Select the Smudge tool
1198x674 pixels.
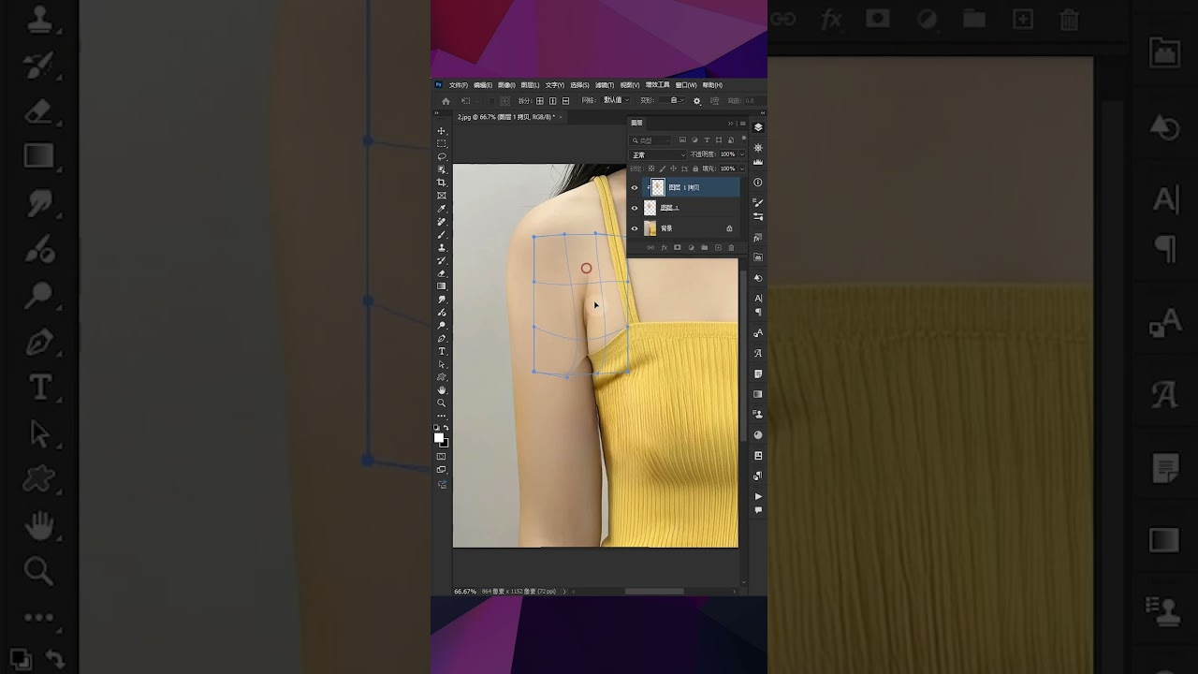441,300
